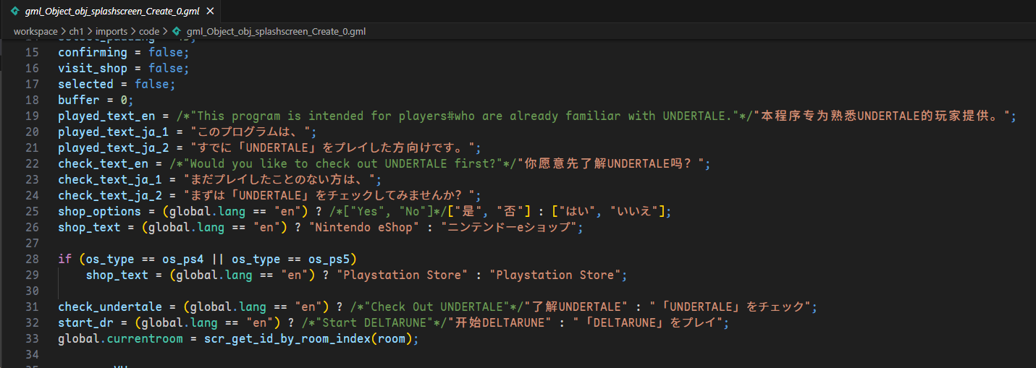Open the ch1 breadcrumb segment
This screenshot has height=368, width=1036.
tap(77, 32)
